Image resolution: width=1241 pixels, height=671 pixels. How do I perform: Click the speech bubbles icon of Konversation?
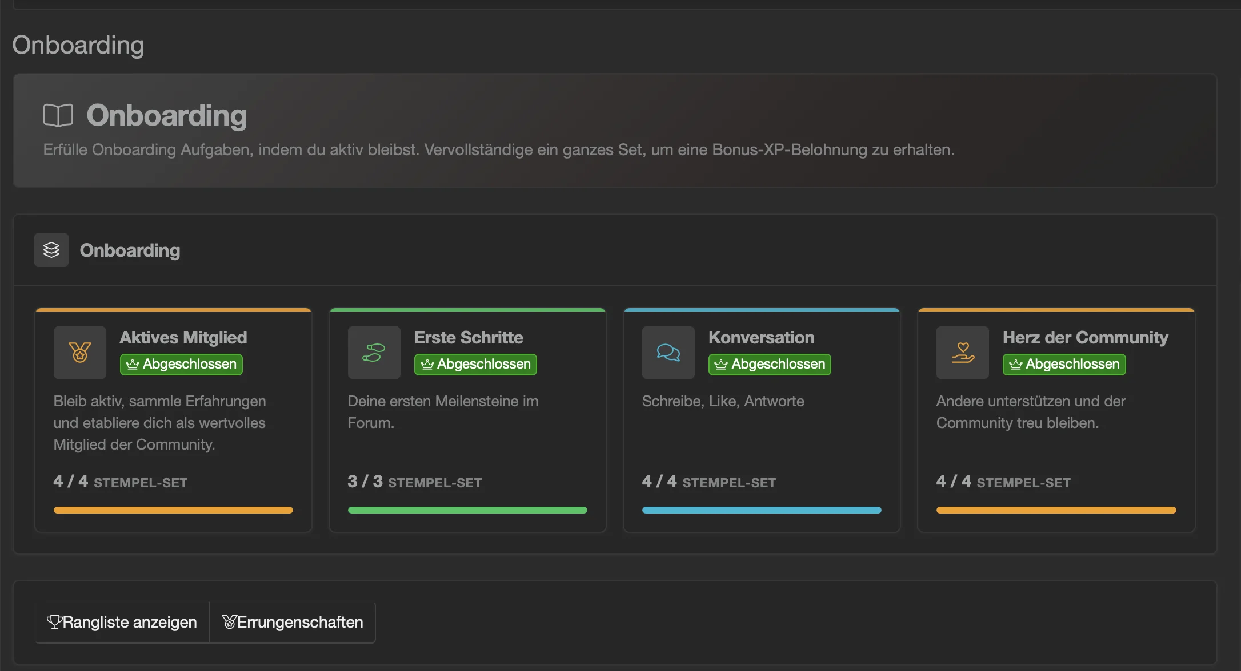pos(668,353)
